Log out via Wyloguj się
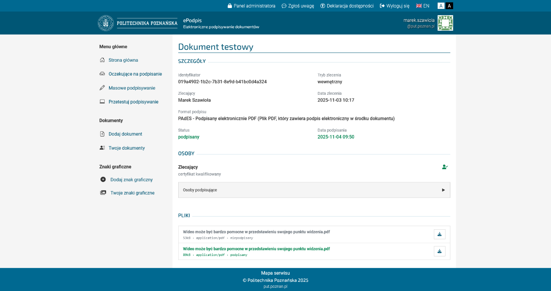The height and width of the screenshot is (291, 551). pyautogui.click(x=394, y=6)
